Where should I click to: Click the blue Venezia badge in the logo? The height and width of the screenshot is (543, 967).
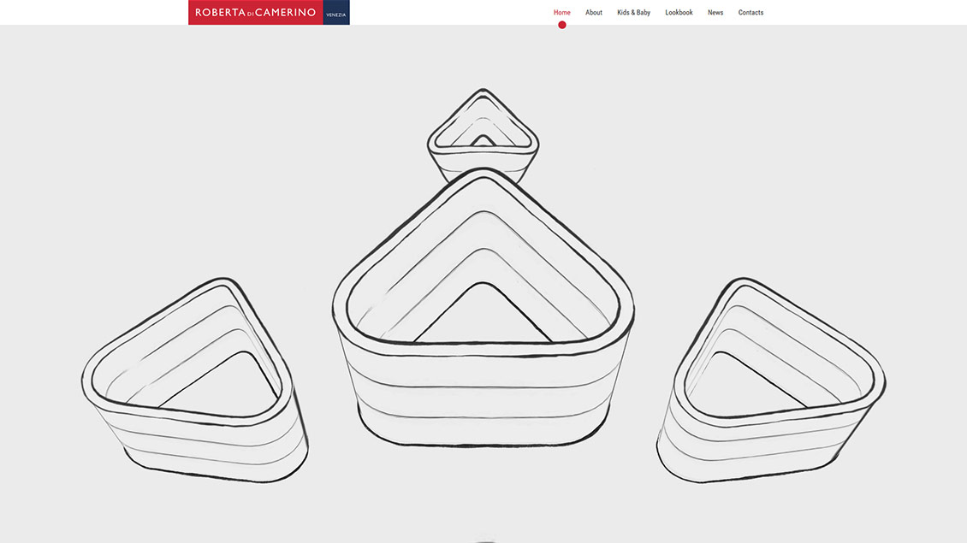336,12
